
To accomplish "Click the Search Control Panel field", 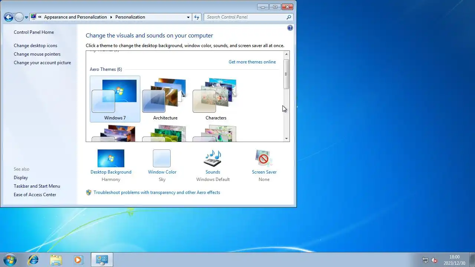I will 245,17.
